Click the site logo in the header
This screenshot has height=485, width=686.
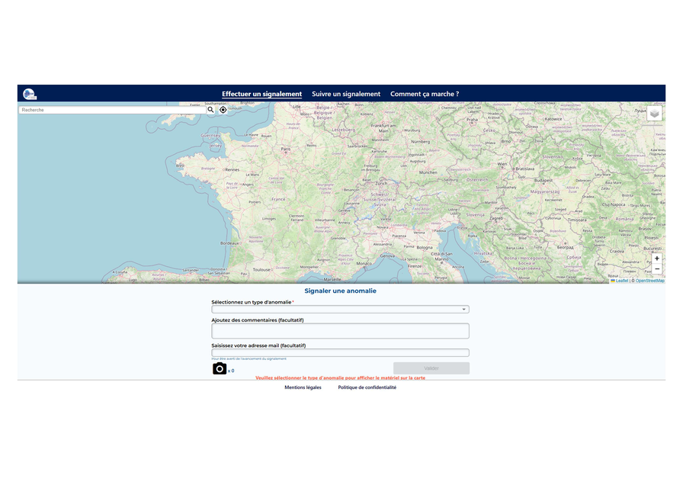pos(30,94)
